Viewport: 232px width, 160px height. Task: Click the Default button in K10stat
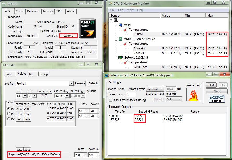click(93, 83)
